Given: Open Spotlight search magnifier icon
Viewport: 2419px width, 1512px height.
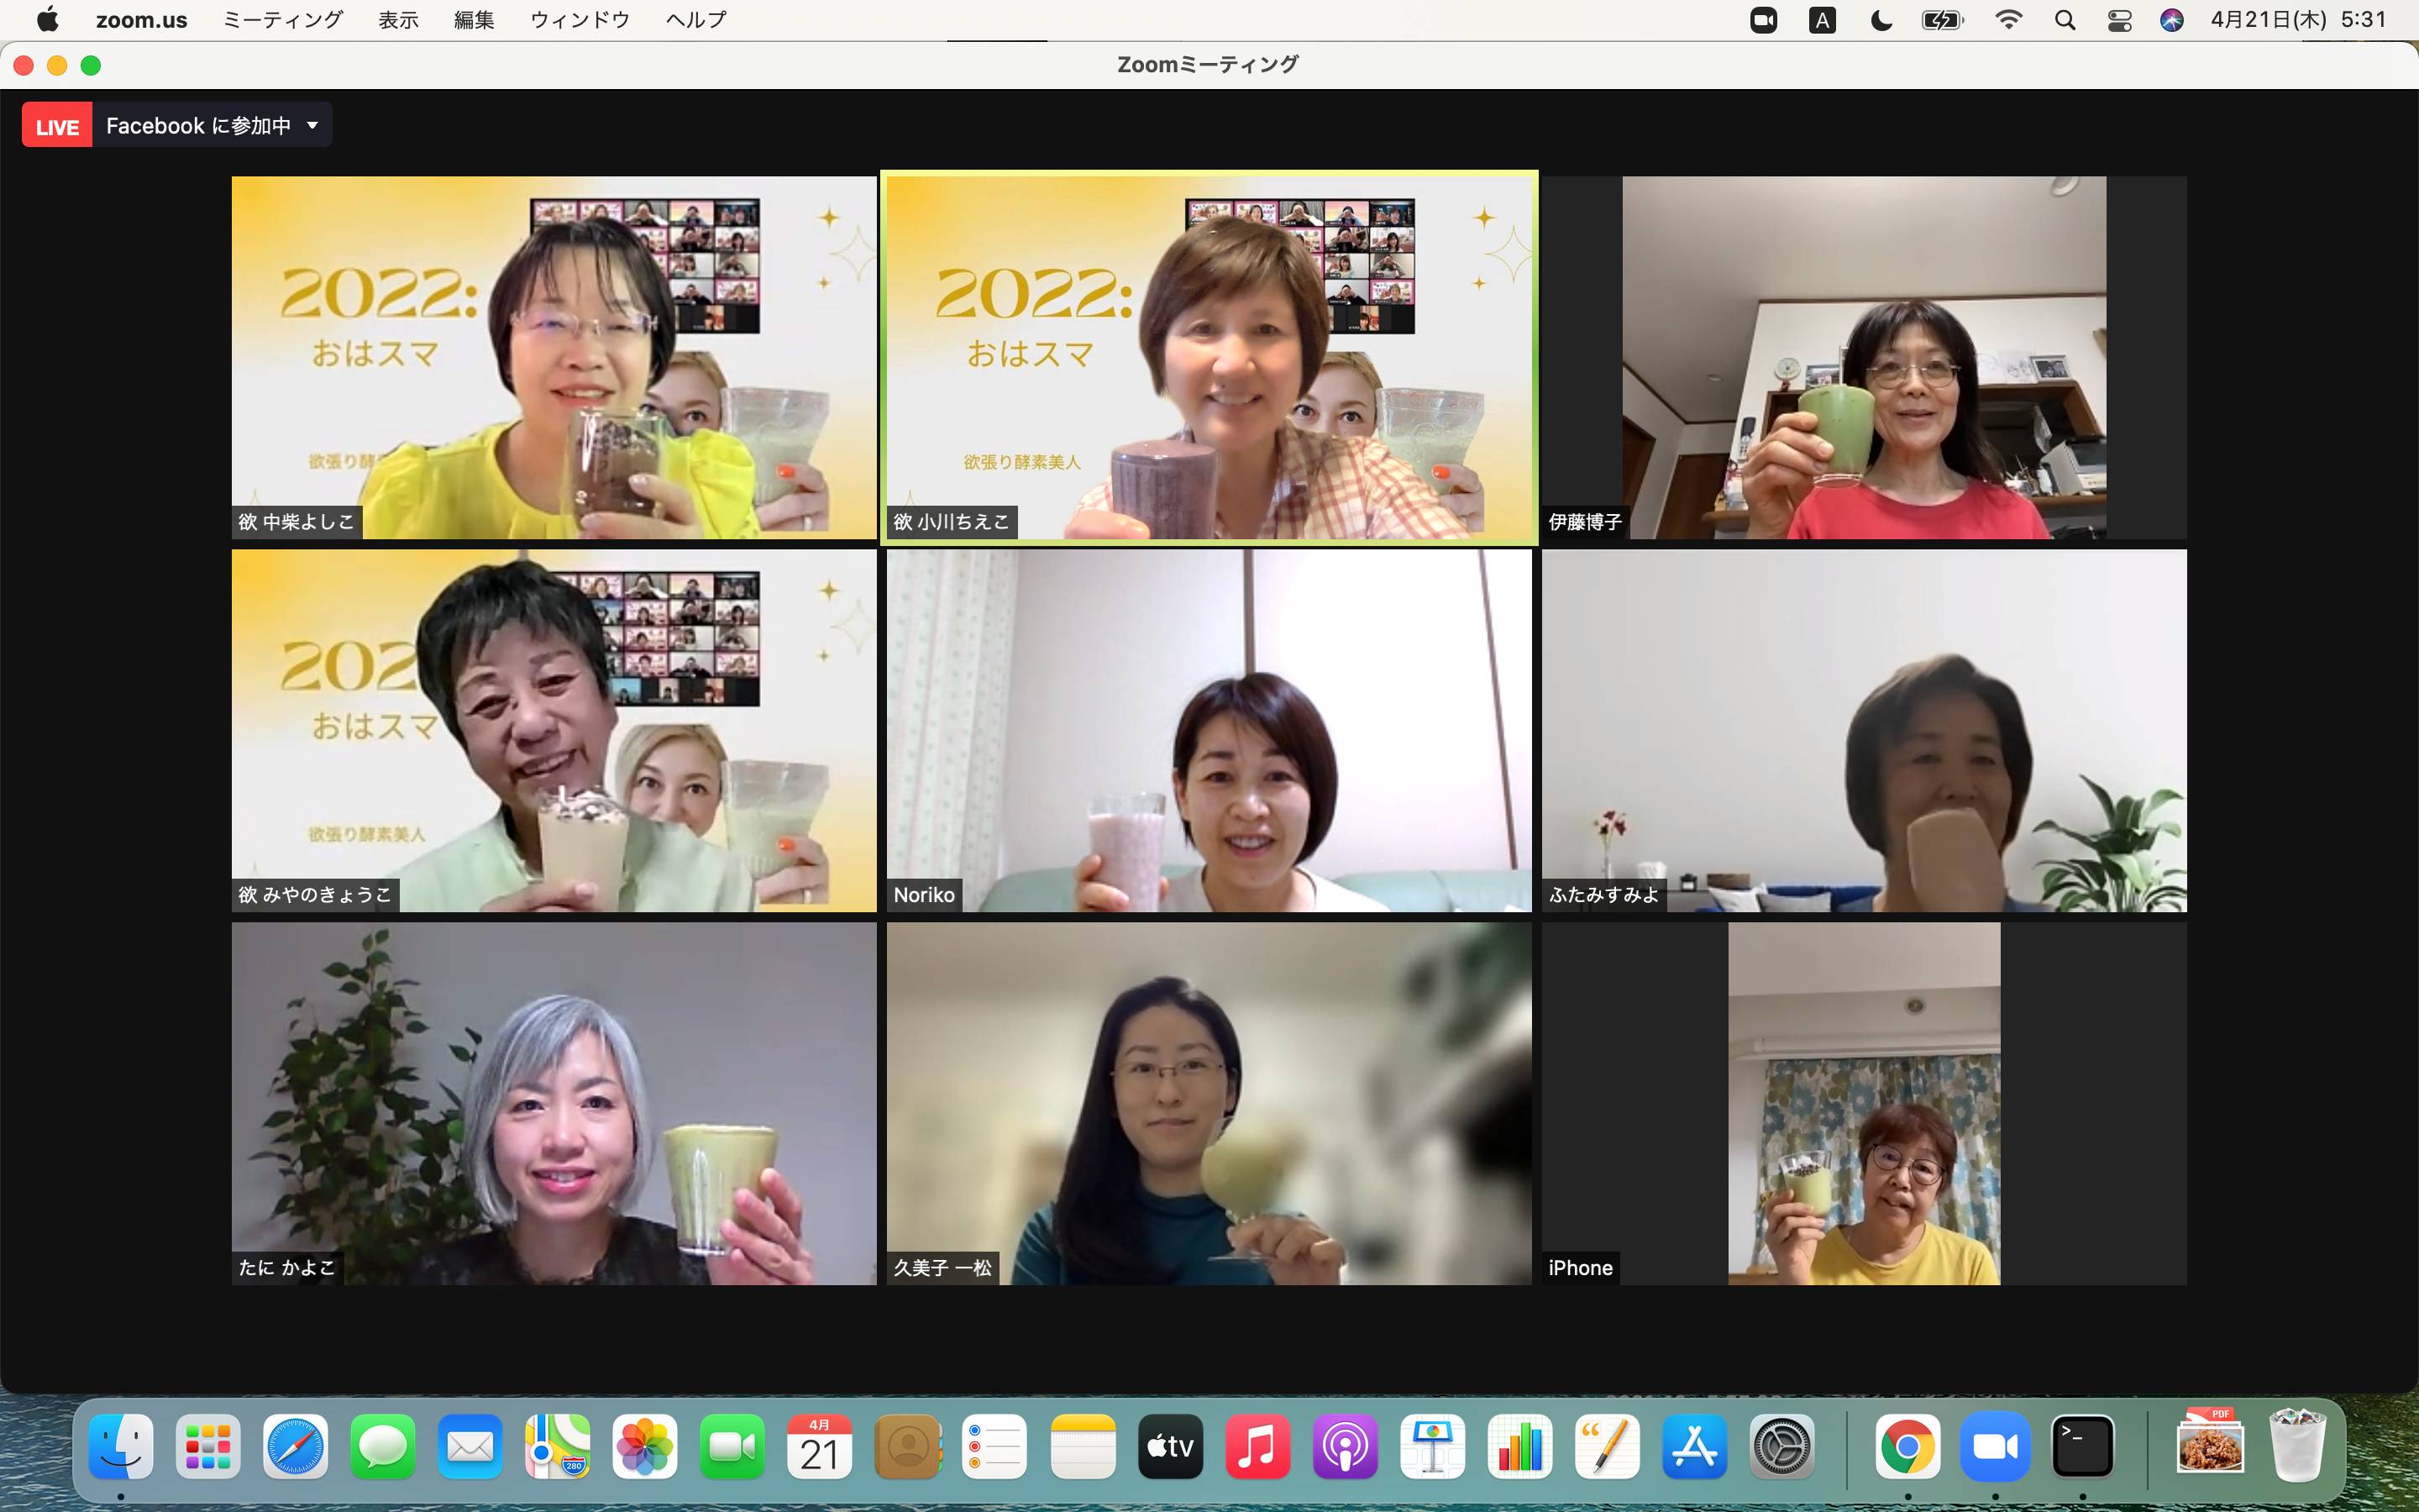Looking at the screenshot, I should [x=2065, y=20].
